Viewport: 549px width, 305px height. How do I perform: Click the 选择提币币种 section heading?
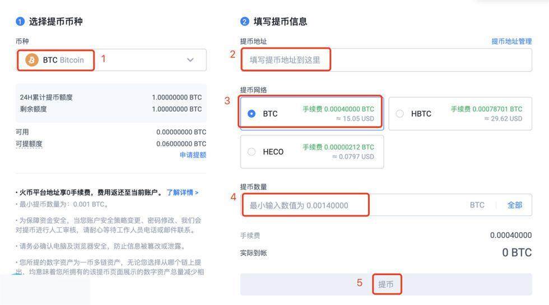56,22
